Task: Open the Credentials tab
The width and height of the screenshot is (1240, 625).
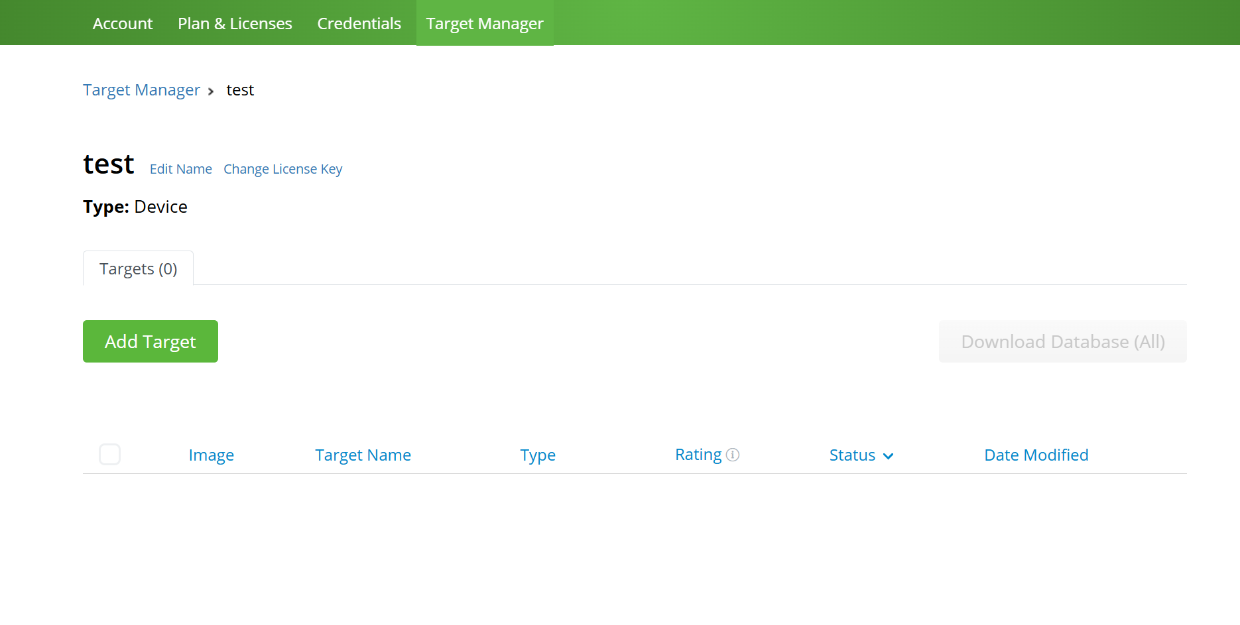Action: click(x=359, y=23)
